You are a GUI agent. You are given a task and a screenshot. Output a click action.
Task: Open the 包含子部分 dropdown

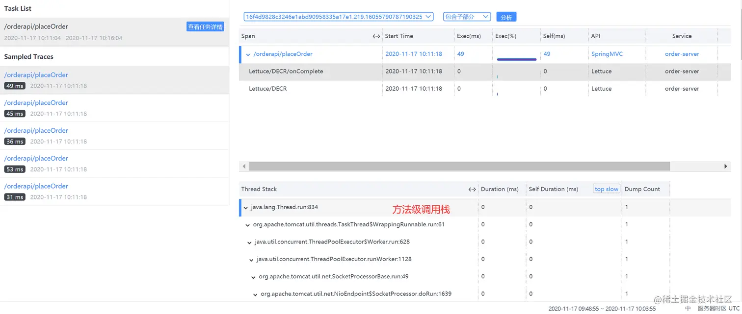(x=467, y=17)
